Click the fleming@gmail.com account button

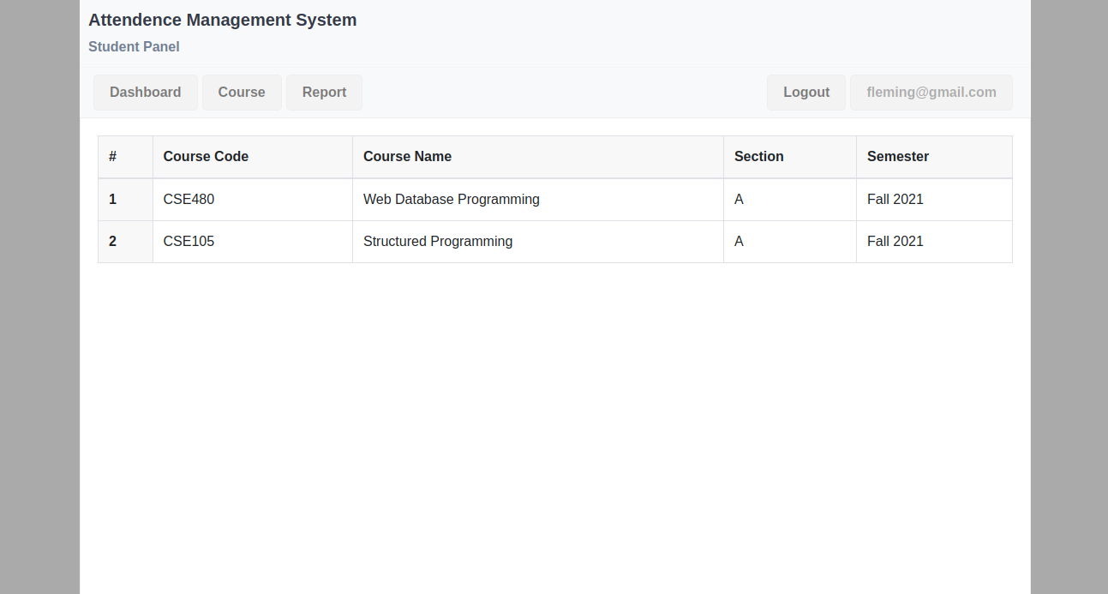click(931, 93)
